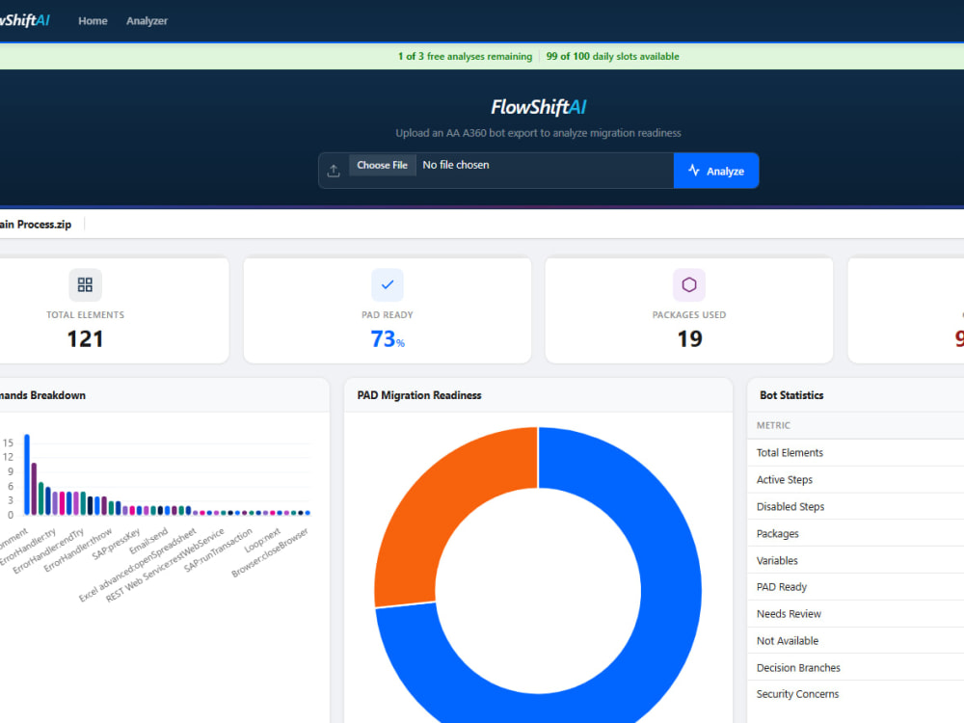The width and height of the screenshot is (964, 723).
Task: Click the Variables row
Action: pos(856,561)
